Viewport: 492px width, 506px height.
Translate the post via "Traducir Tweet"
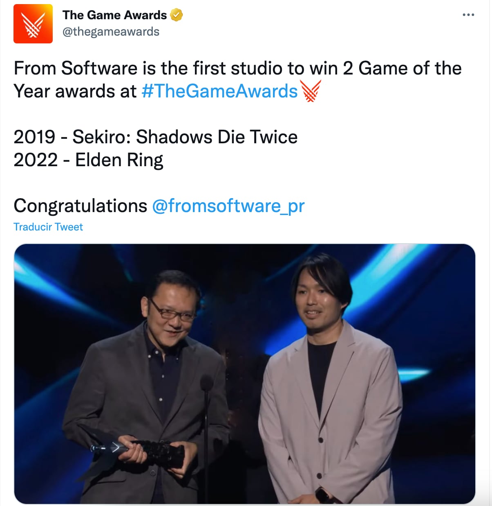pyautogui.click(x=48, y=226)
